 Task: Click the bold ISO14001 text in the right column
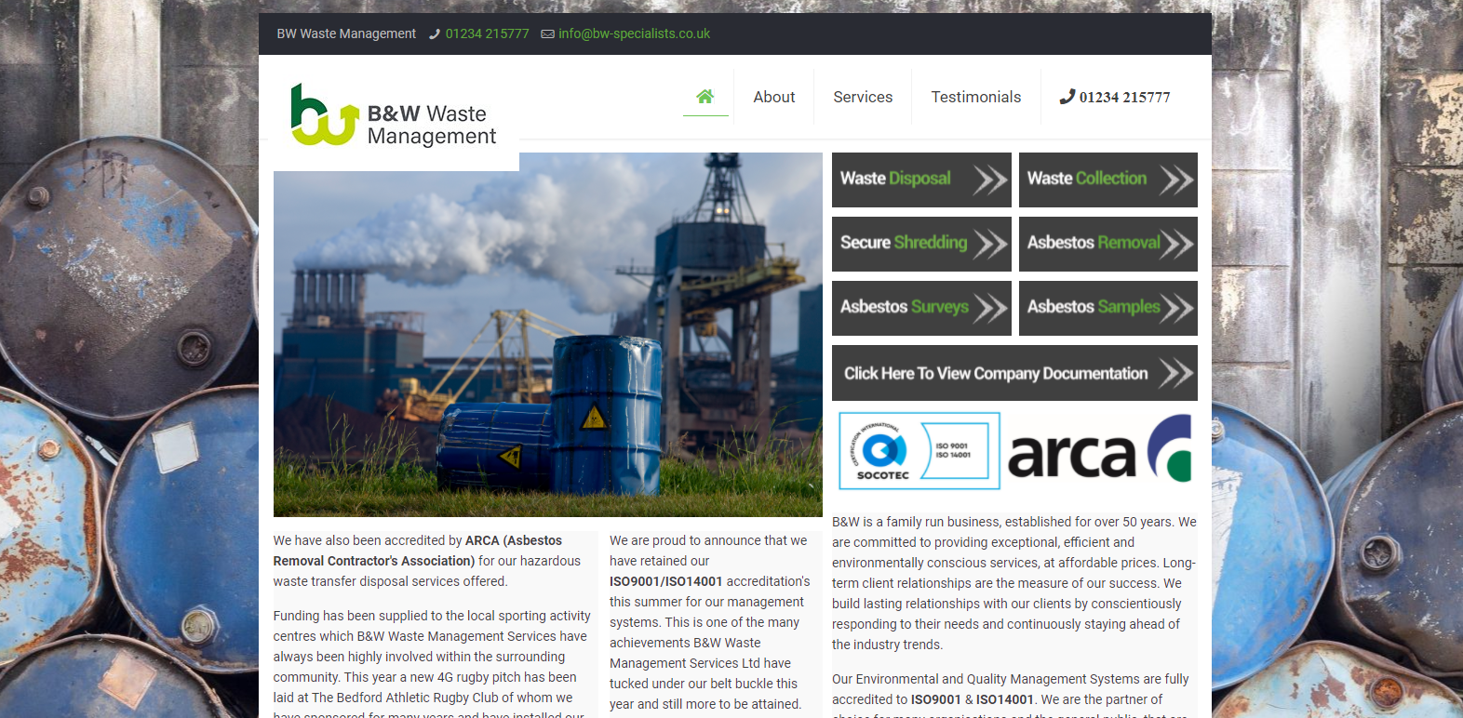tap(1005, 699)
